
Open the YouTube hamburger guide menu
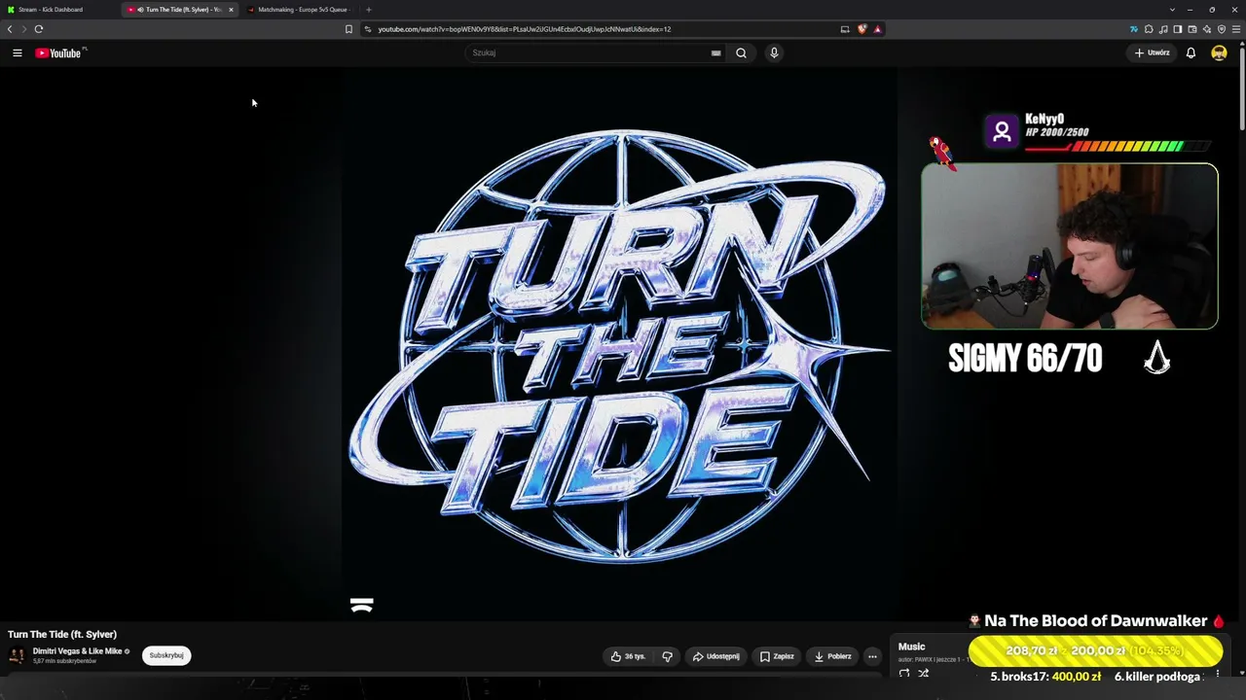pyautogui.click(x=18, y=52)
